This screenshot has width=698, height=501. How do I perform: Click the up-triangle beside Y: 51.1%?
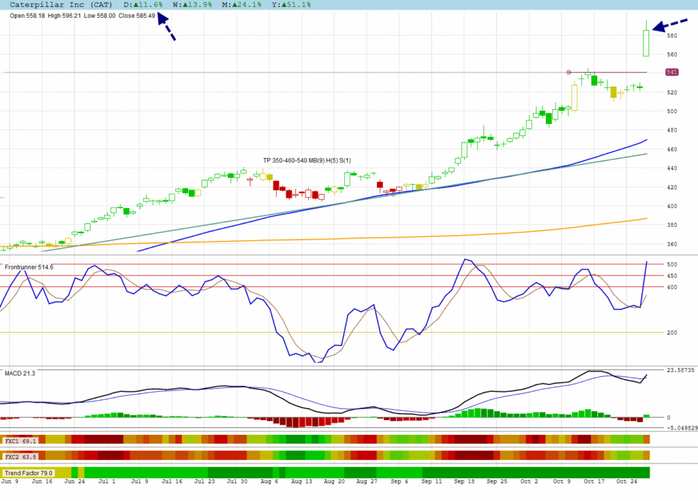pyautogui.click(x=286, y=5)
